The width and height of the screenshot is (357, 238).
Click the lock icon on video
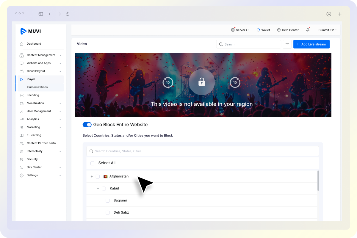pyautogui.click(x=202, y=82)
